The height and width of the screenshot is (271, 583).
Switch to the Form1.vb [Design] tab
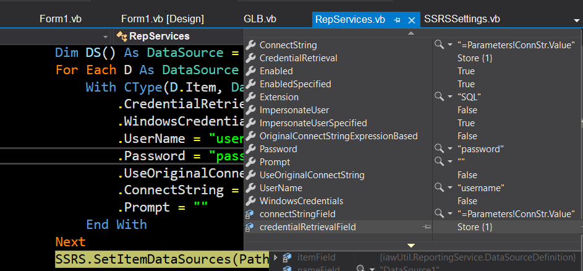(163, 19)
